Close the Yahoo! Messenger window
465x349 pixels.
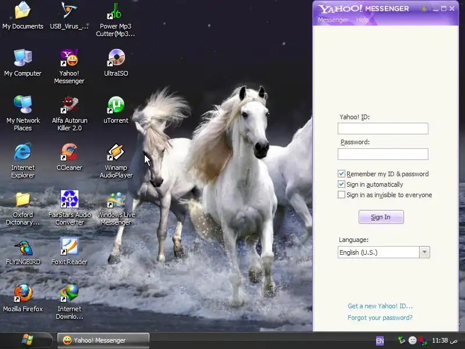(x=452, y=9)
